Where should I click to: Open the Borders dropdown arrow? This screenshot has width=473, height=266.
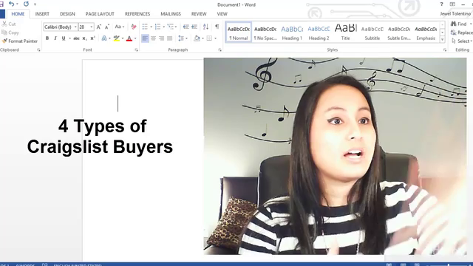tap(215, 38)
